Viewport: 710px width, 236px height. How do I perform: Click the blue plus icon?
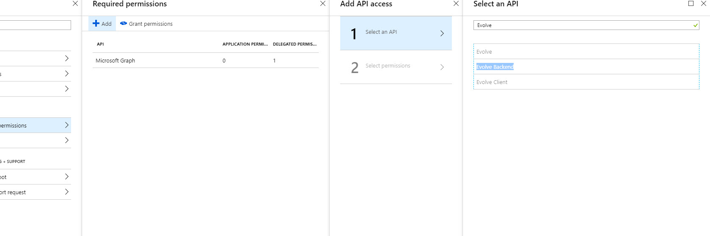(x=96, y=24)
